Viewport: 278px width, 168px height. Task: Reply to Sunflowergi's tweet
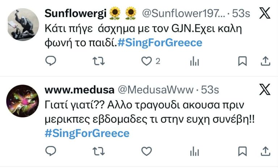tap(51, 61)
